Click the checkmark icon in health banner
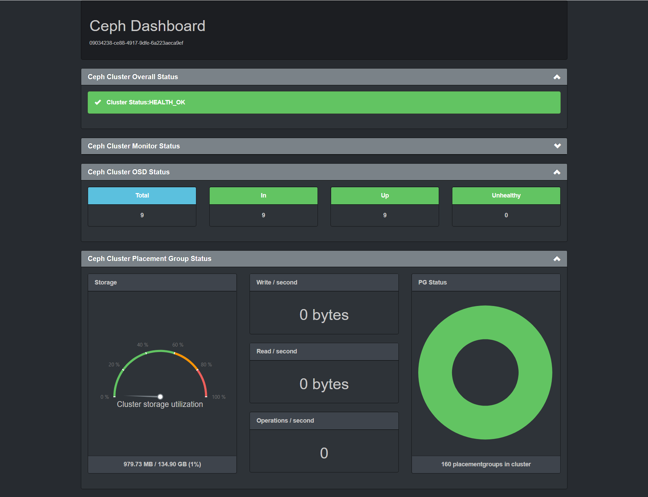The height and width of the screenshot is (497, 648). pyautogui.click(x=98, y=102)
